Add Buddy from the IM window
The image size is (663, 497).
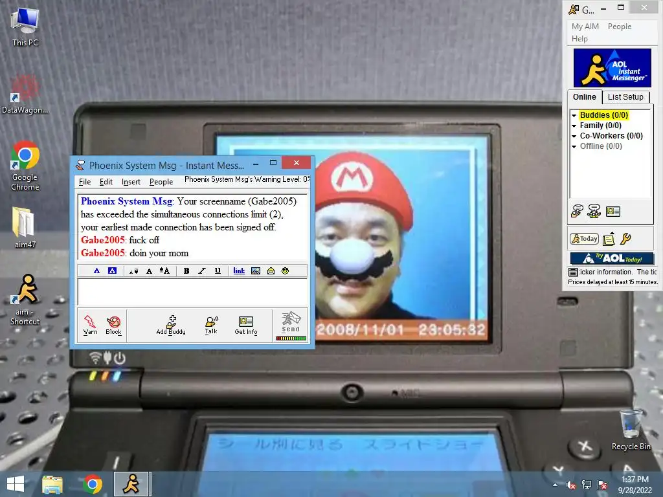[171, 325]
